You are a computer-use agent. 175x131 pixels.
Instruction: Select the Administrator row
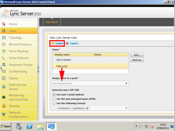pos(90,60)
